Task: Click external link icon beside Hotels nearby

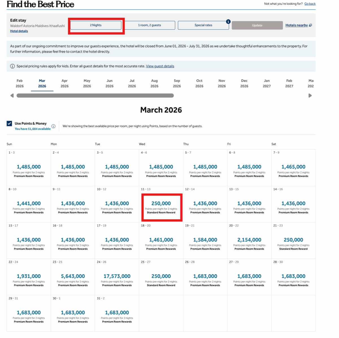Action: (x=310, y=25)
